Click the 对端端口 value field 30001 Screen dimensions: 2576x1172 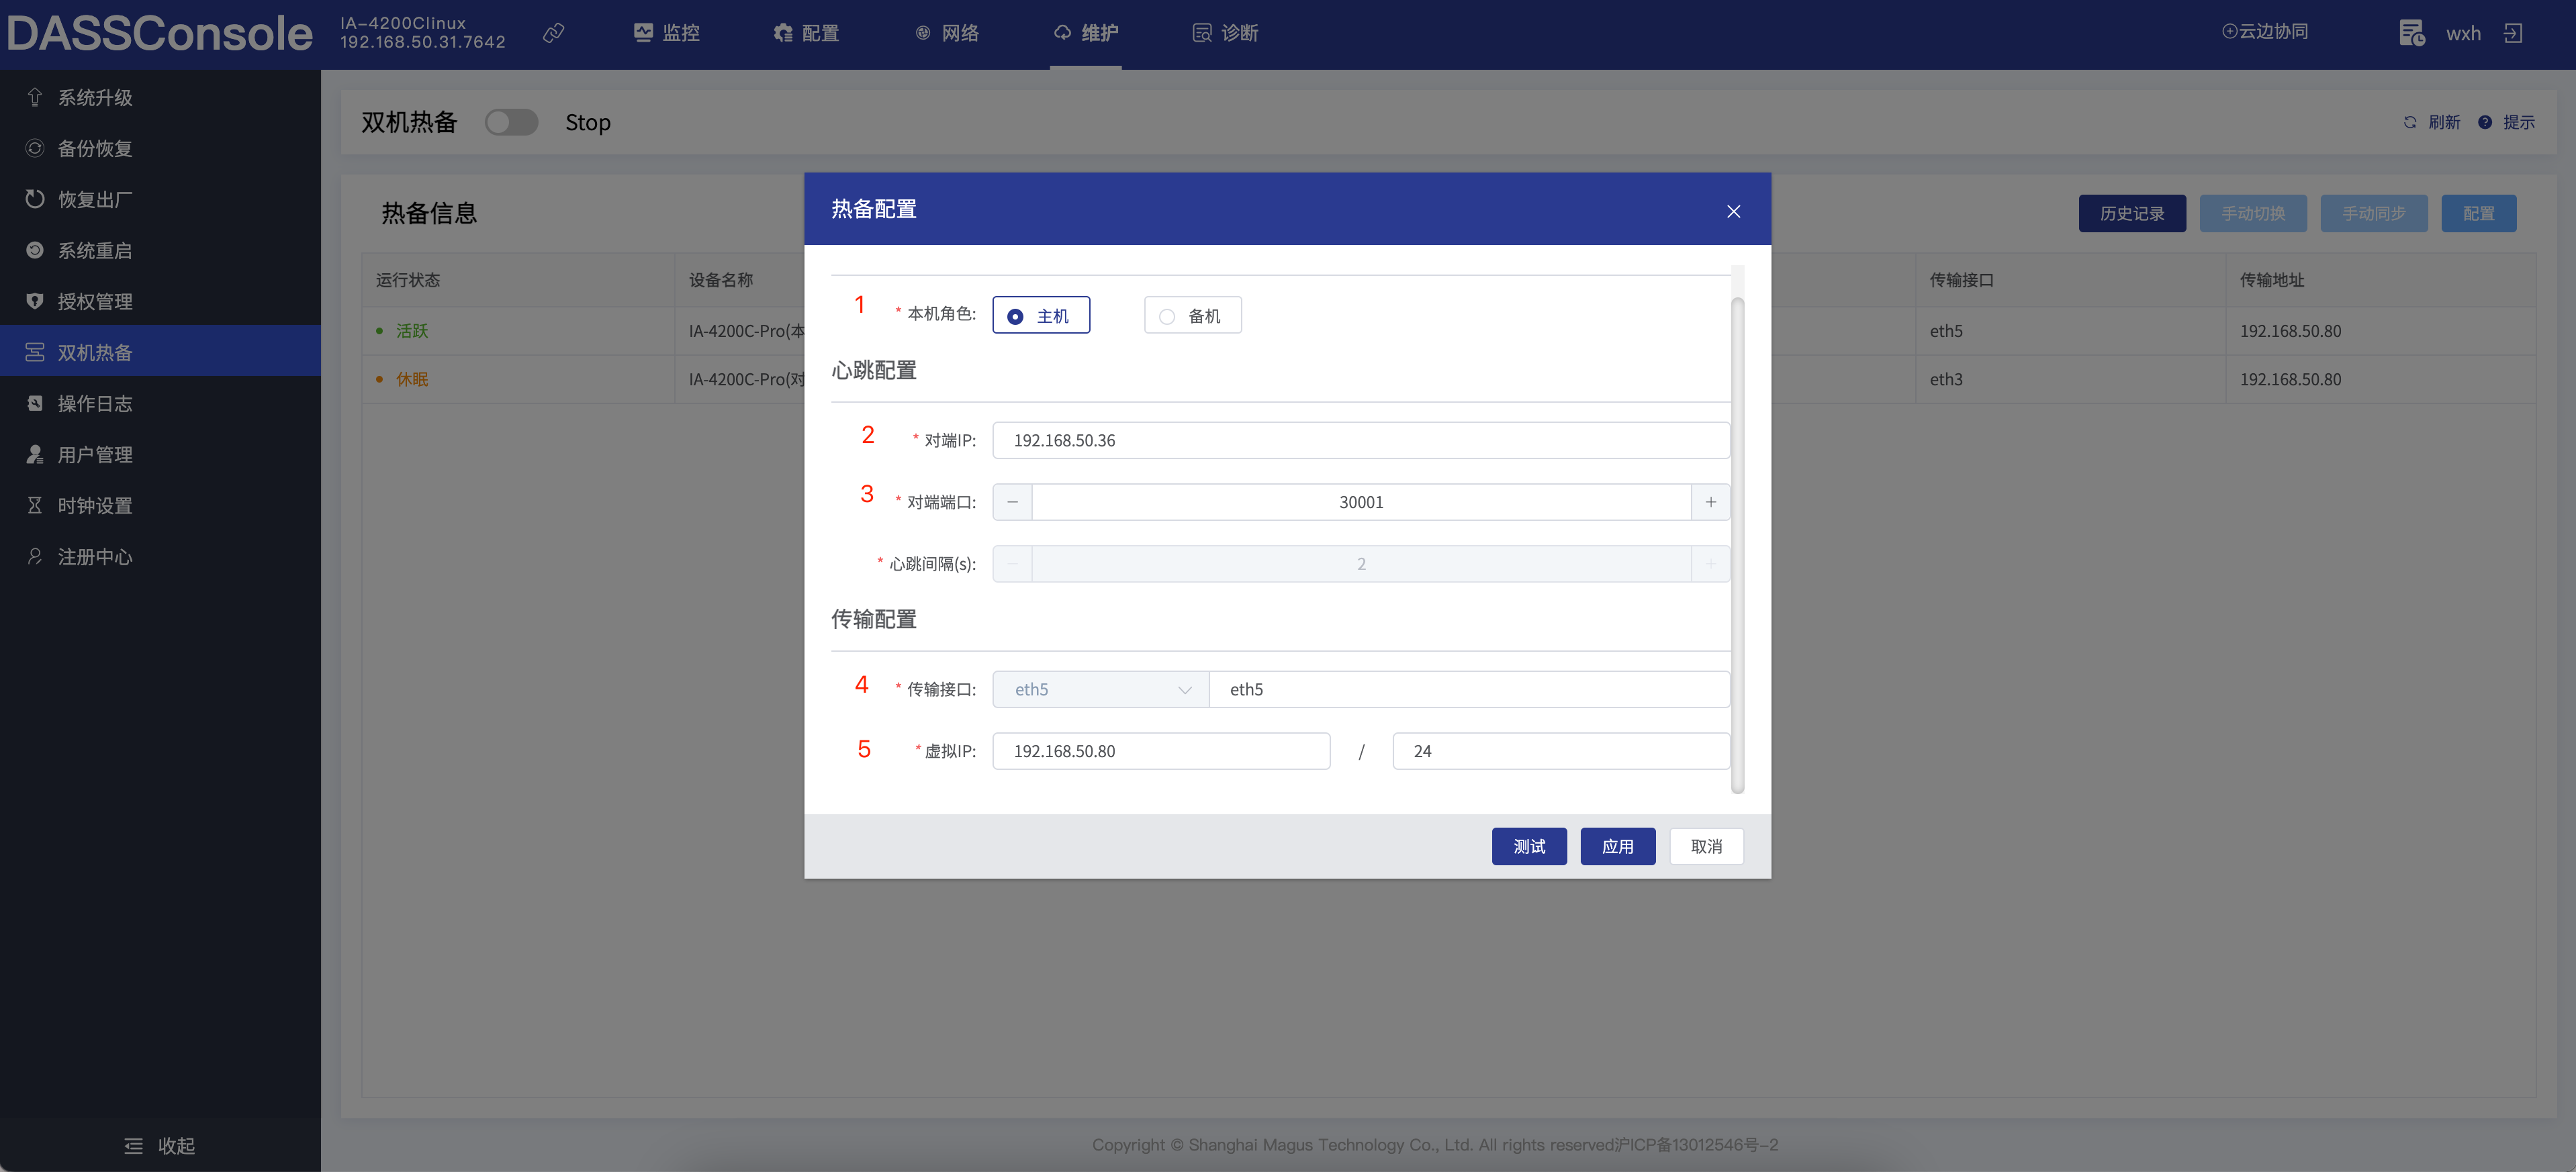[x=1361, y=502]
